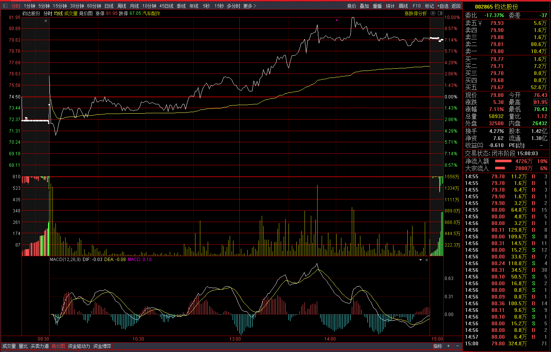This screenshot has height=352, width=551.
Task: Open the MACD panel dropdown arrow
Action: [x=420, y=260]
